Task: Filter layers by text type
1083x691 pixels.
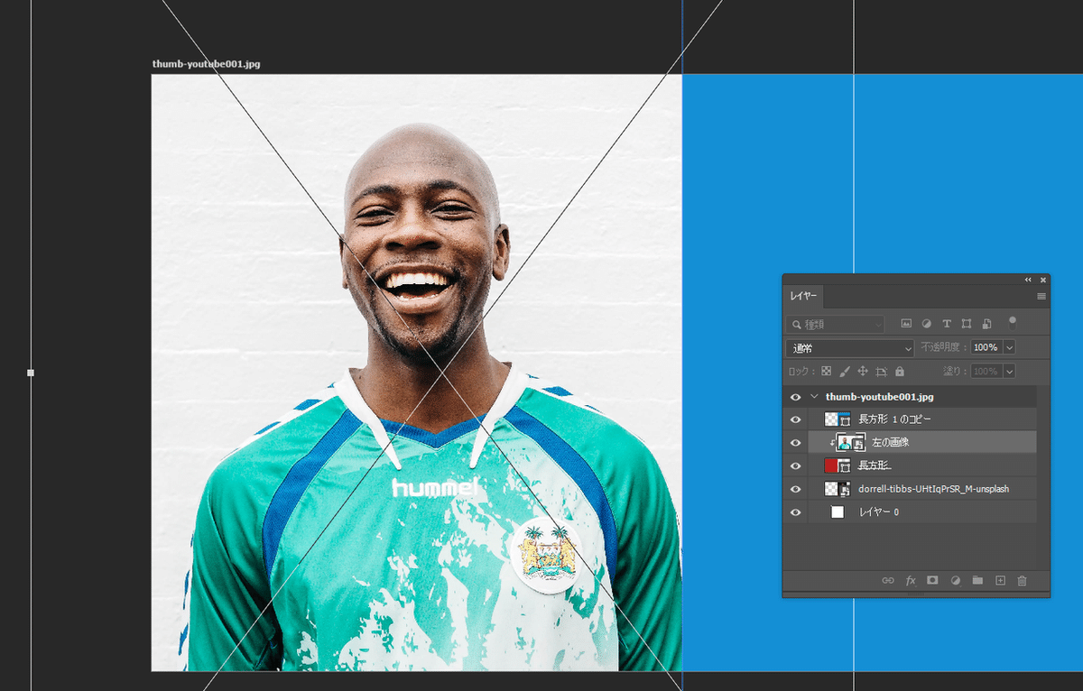Action: pyautogui.click(x=947, y=323)
